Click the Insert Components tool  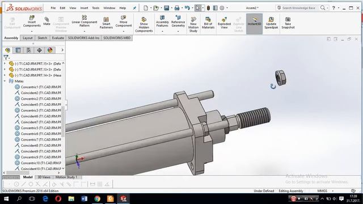click(32, 22)
